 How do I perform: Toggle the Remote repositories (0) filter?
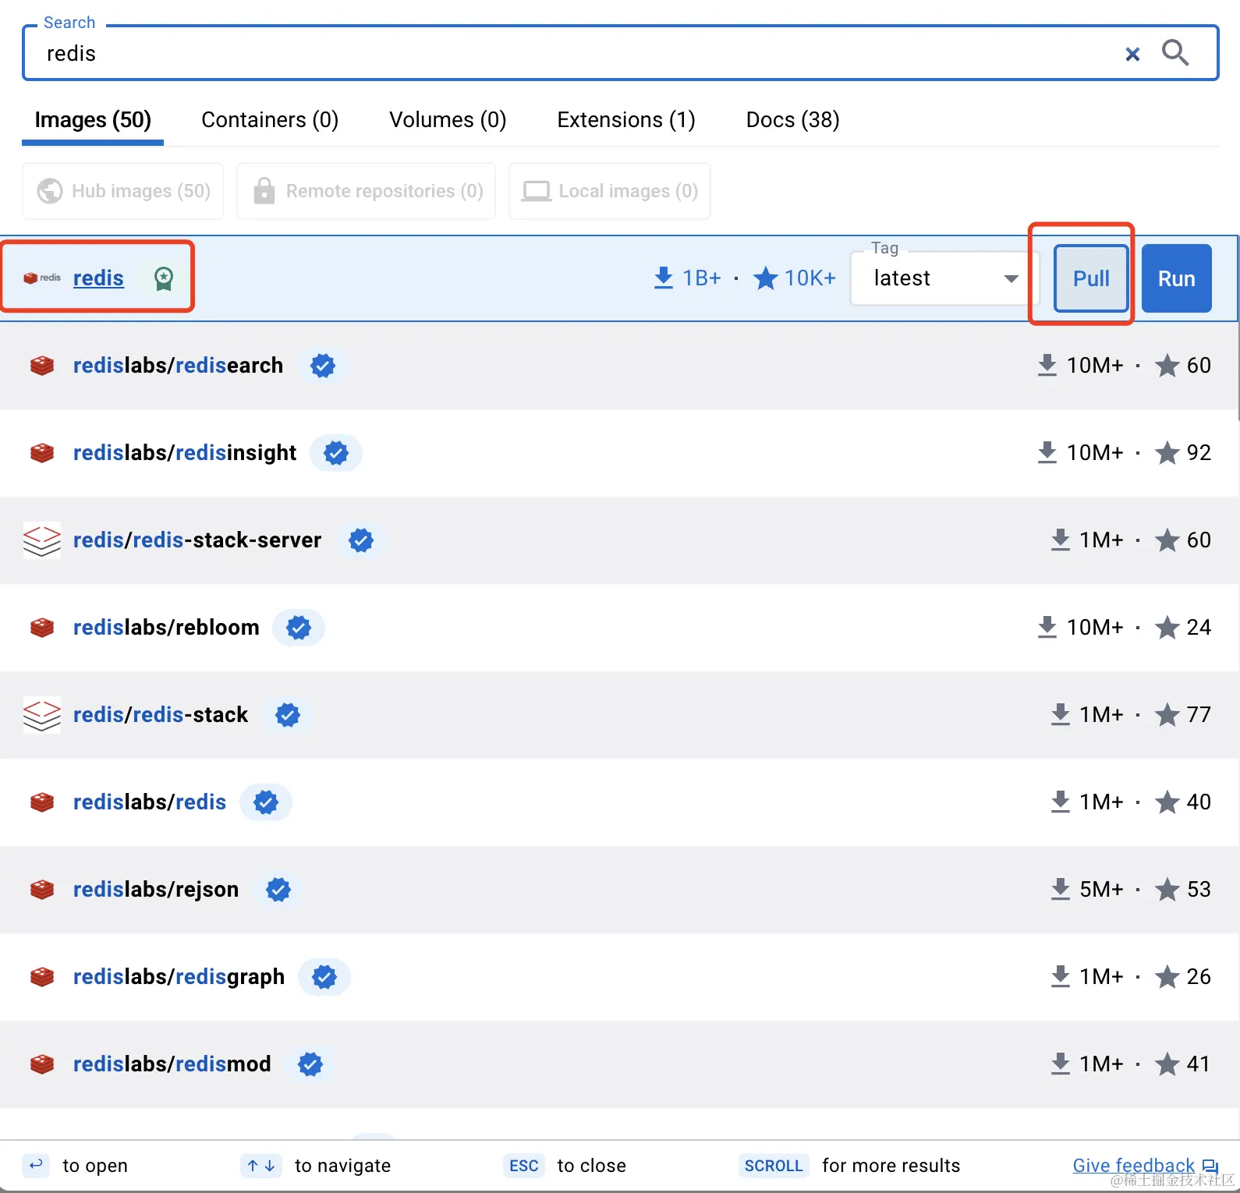367,191
